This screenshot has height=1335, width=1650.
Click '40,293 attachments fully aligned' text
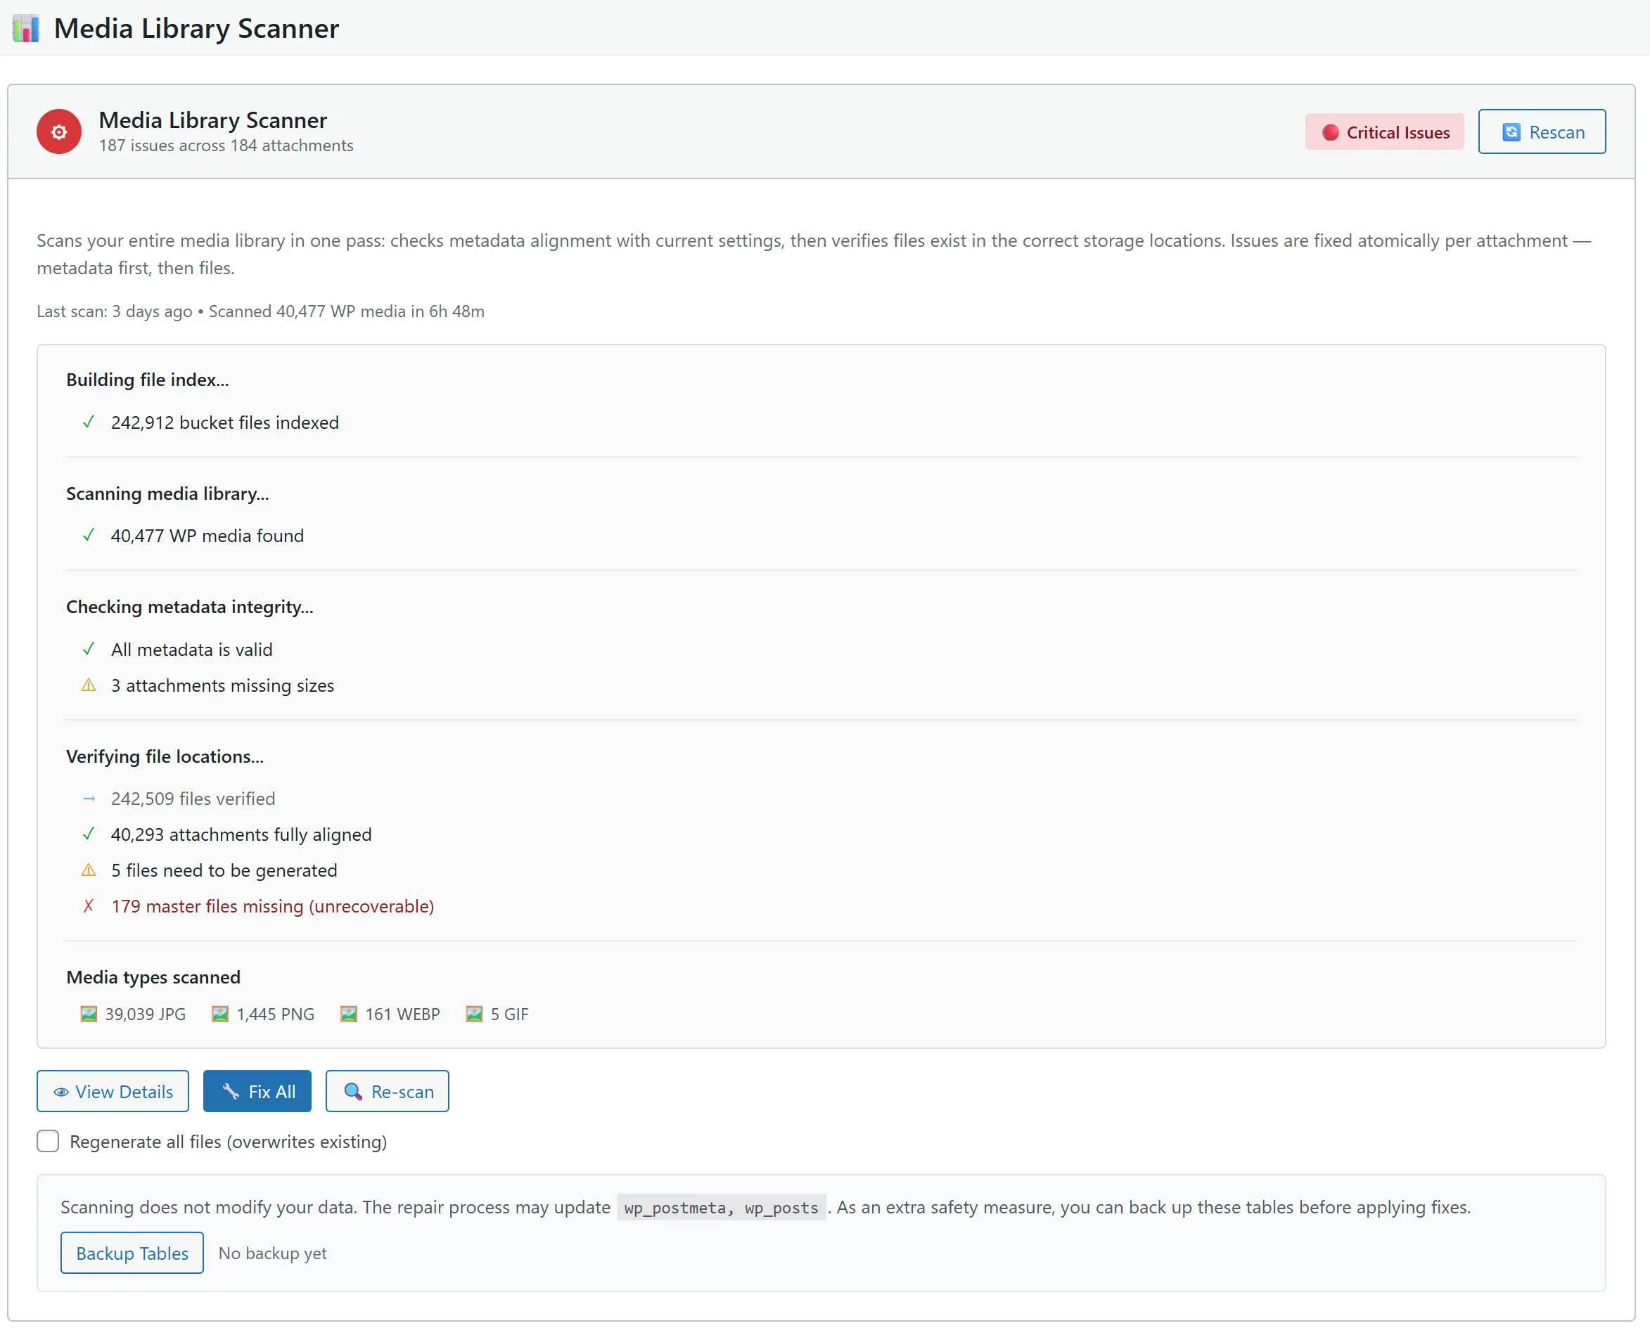pyautogui.click(x=241, y=834)
